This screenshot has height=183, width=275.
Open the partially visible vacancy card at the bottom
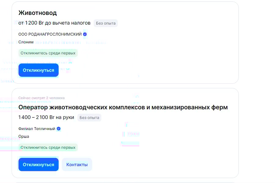125,181
